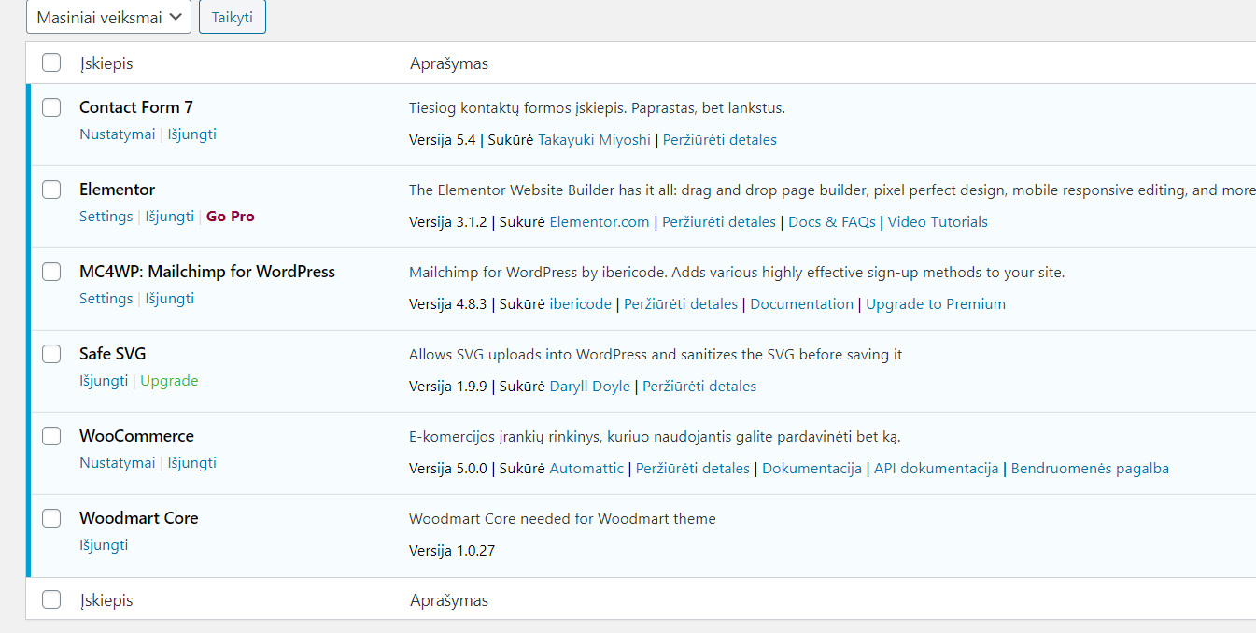Screen dimensions: 1256x633
Task: Click the top Aprašymas column header
Action: (449, 63)
